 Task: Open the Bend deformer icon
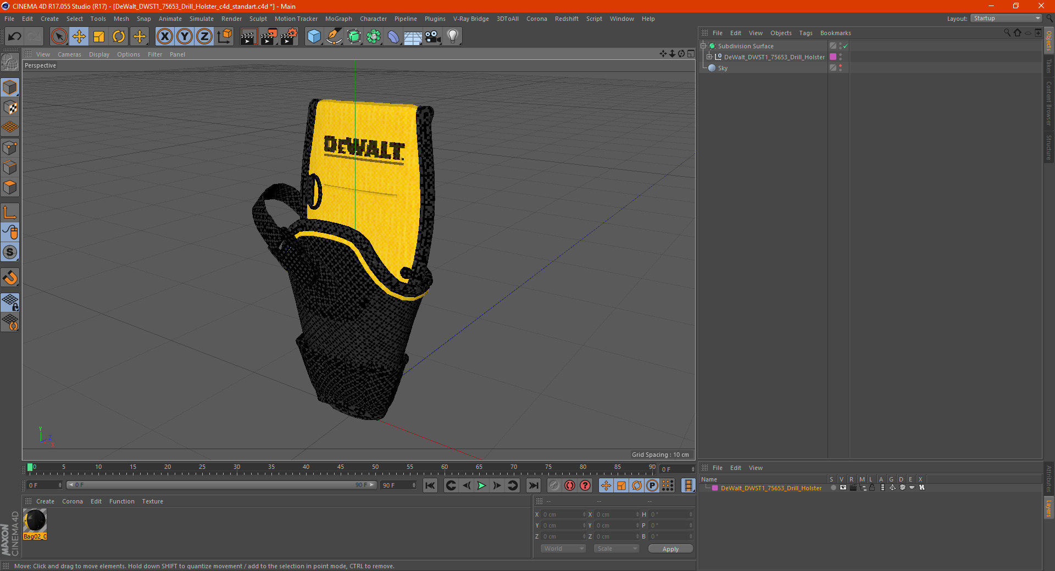coord(393,37)
